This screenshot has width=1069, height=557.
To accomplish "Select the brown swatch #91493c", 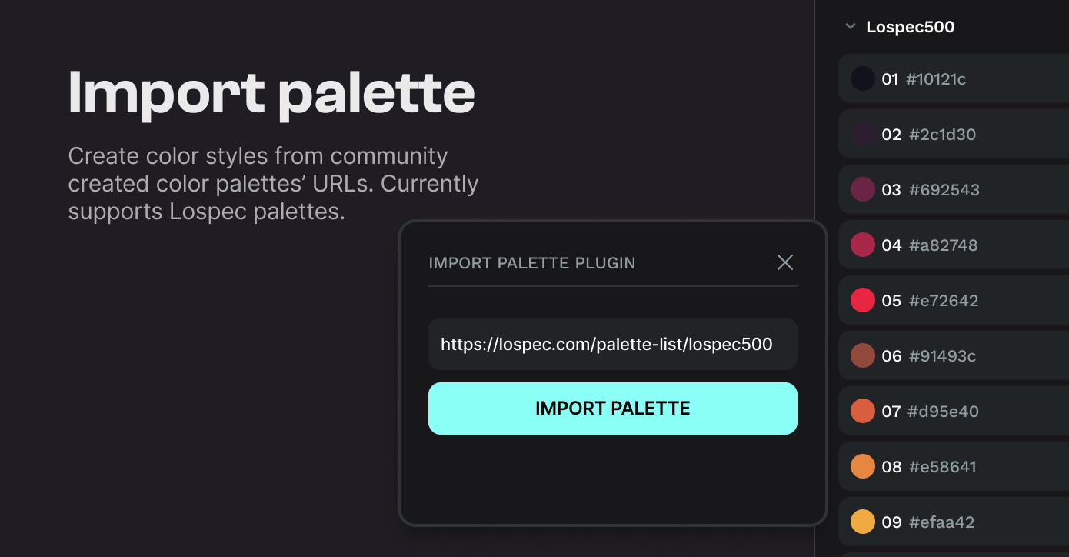I will tap(863, 355).
